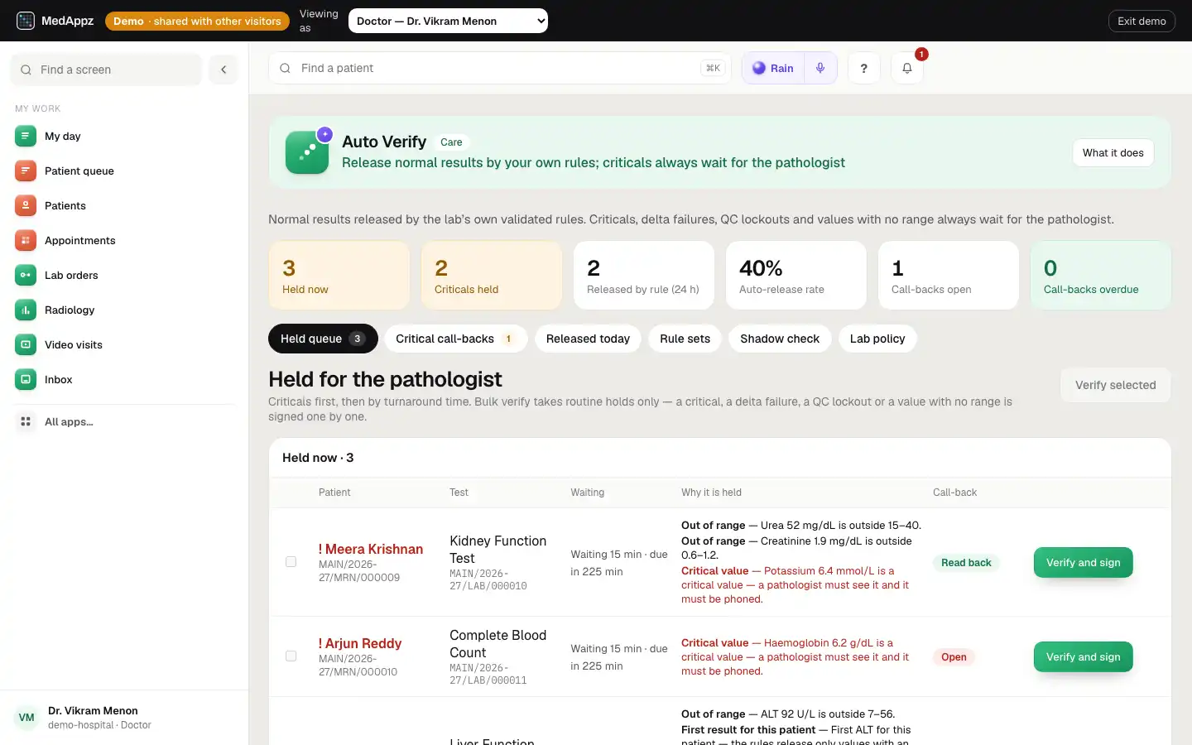Click the Held now stat card
Viewport: 1192px width, 745px height.
pyautogui.click(x=339, y=276)
